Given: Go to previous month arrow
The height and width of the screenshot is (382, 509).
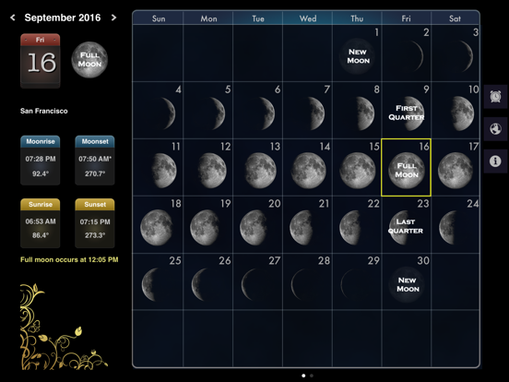Looking at the screenshot, I should pos(13,18).
